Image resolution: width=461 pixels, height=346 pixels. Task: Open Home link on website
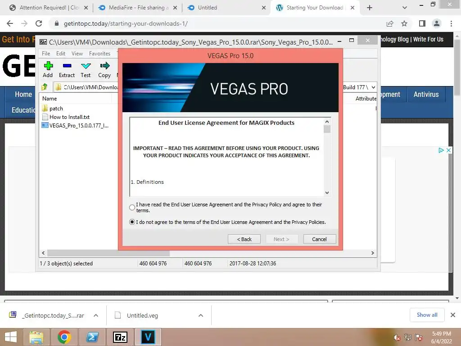click(23, 95)
